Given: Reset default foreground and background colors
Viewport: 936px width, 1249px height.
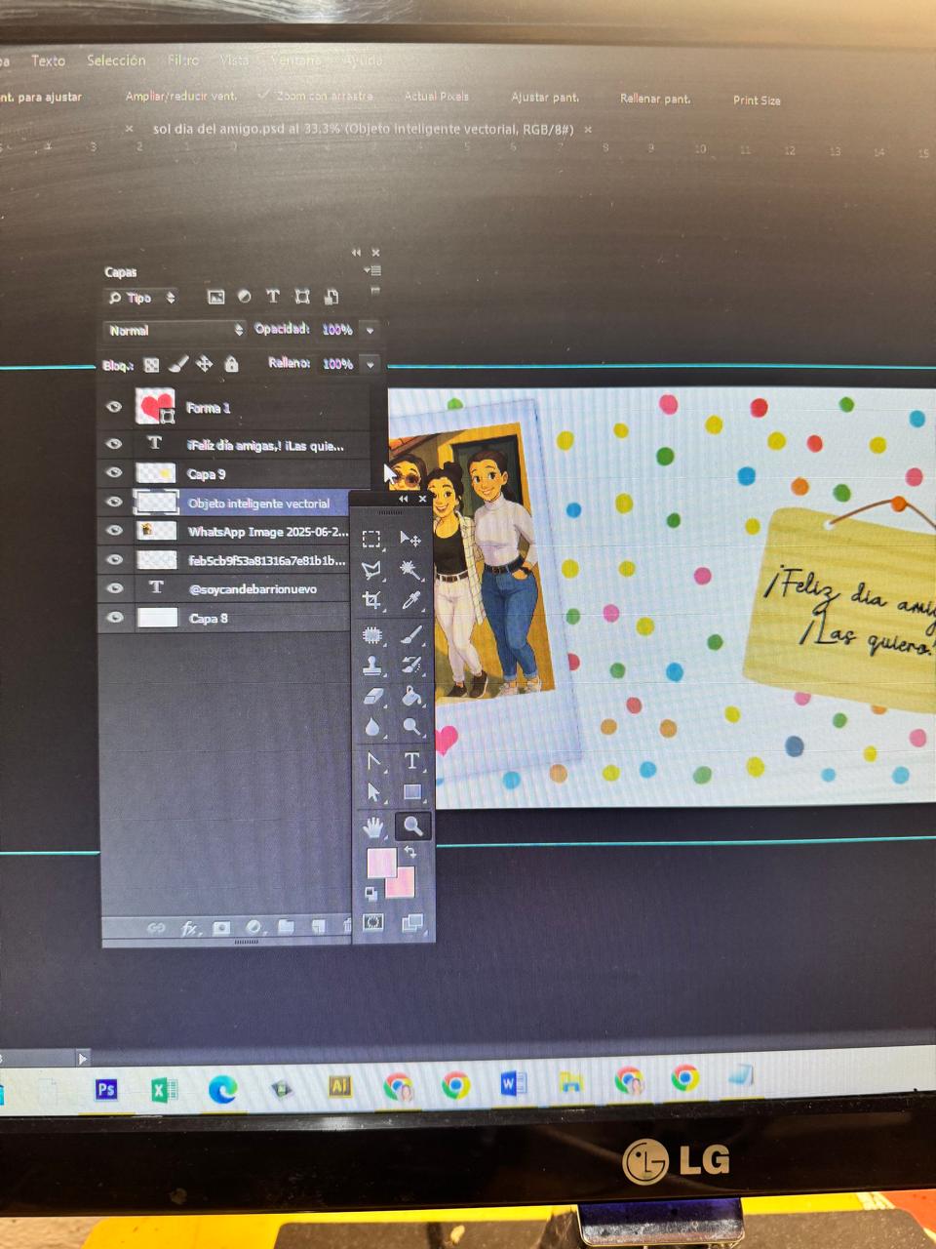Looking at the screenshot, I should tap(370, 893).
